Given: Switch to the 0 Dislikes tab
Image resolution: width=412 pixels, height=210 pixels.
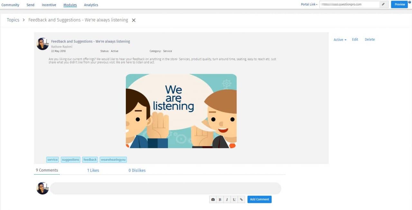Looking at the screenshot, I should coord(137,170).
